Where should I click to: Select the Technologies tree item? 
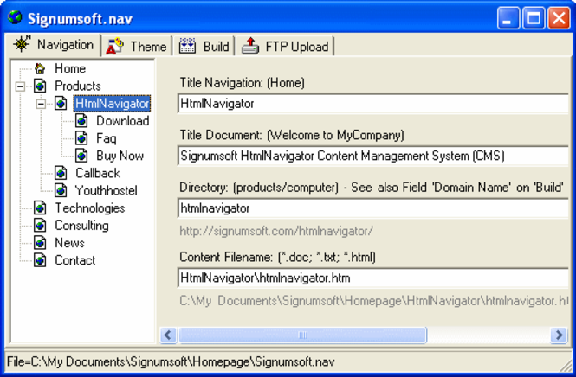pyautogui.click(x=90, y=208)
